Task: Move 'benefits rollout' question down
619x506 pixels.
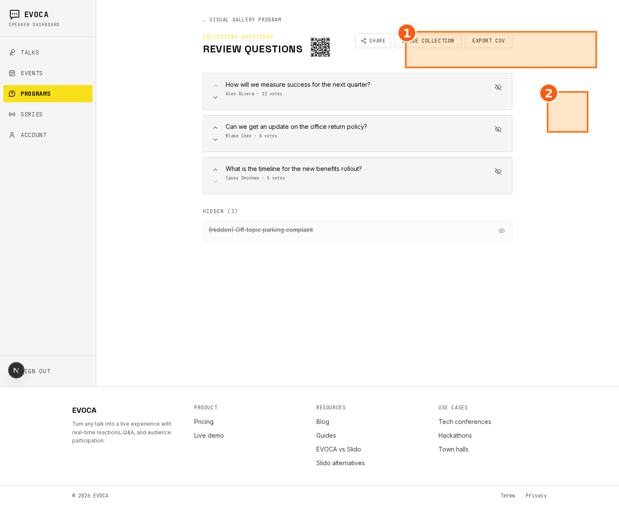Action: [x=215, y=182]
